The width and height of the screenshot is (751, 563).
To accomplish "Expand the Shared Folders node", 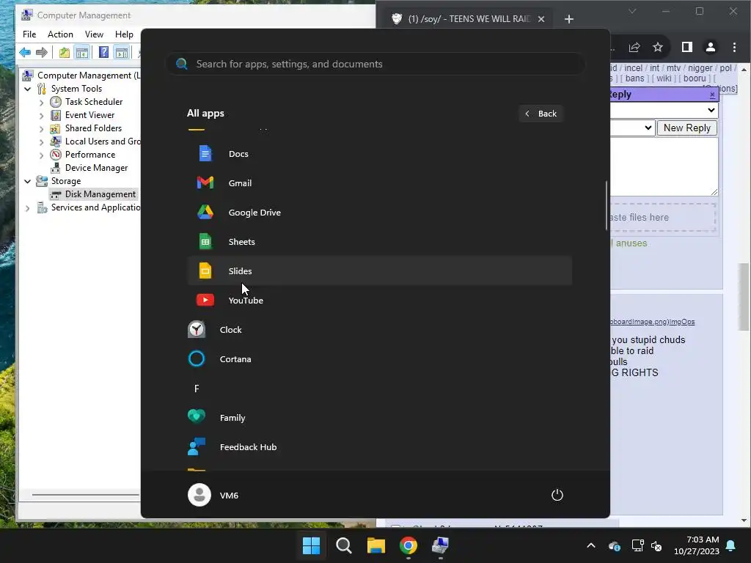I will tap(41, 128).
